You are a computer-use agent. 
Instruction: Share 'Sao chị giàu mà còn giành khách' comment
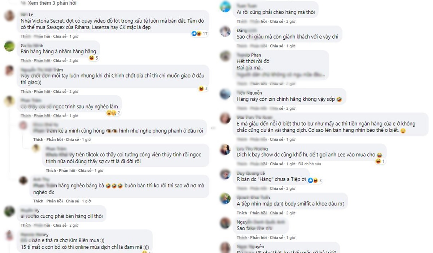click(x=276, y=46)
